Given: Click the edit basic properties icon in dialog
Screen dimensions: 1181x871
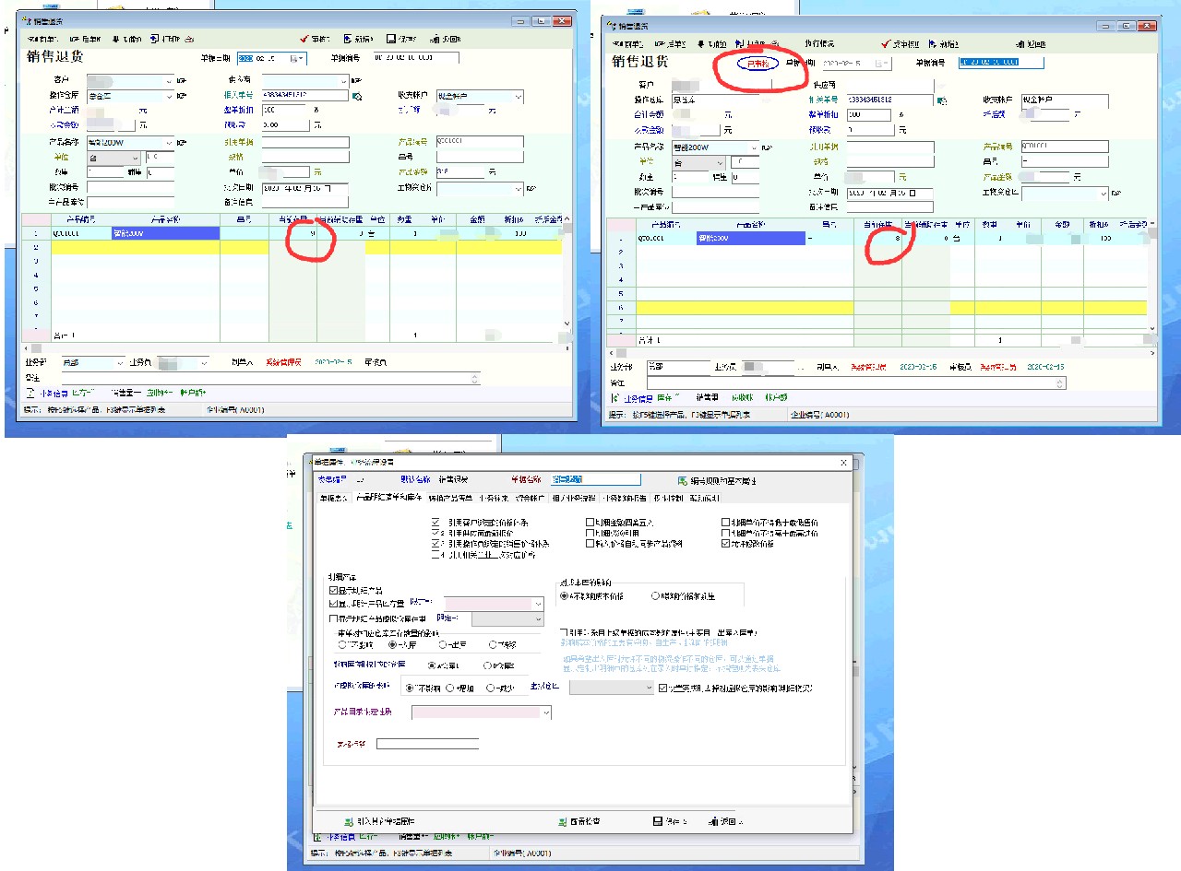Looking at the screenshot, I should tap(682, 480).
